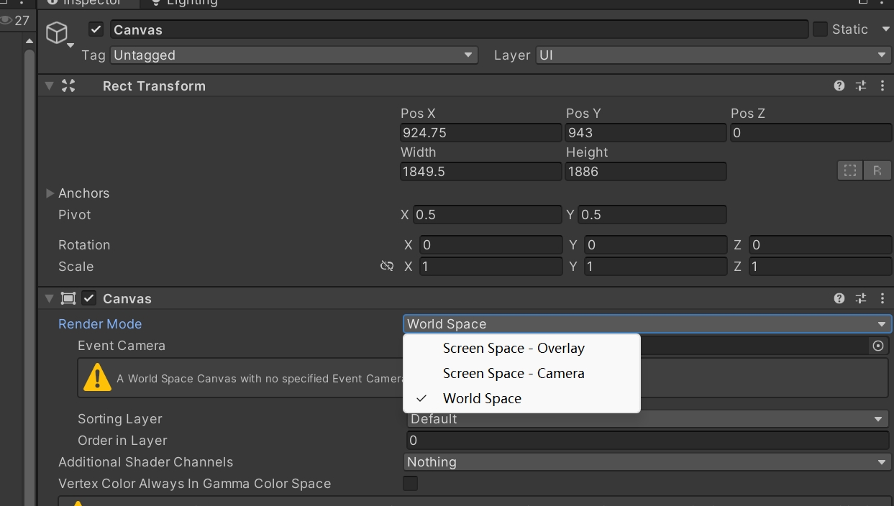Enable Vertex Color Always In Gamma checkbox
Viewport: 894px width, 506px height.
point(410,484)
